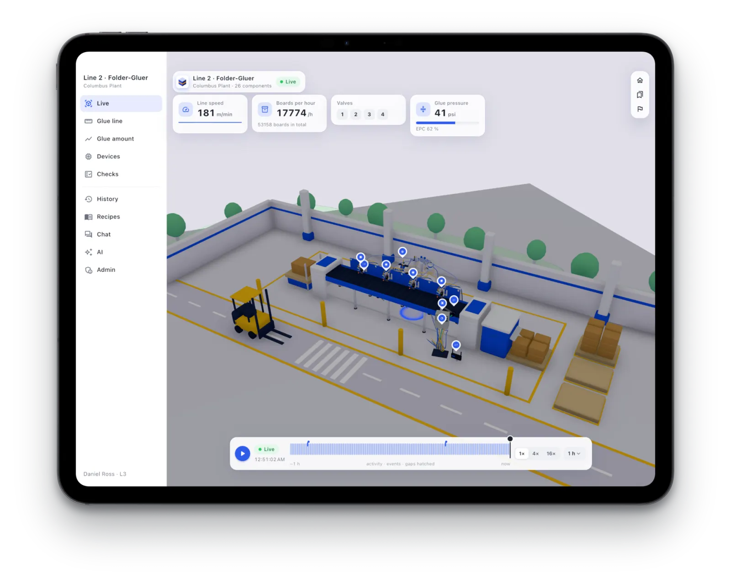
Task: Click the bookmark icon at top right
Action: point(640,95)
